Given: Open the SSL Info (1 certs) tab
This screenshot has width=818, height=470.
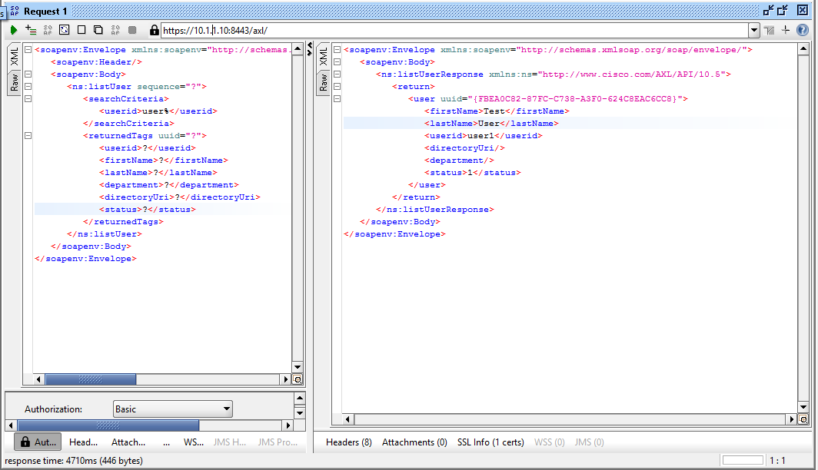Looking at the screenshot, I should pos(490,442).
